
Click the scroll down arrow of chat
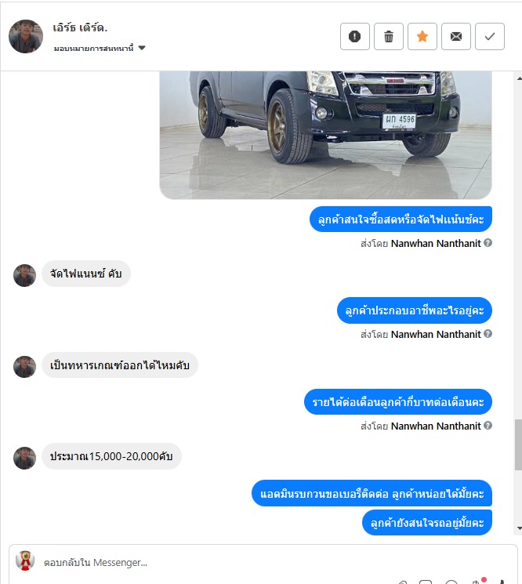point(519,528)
